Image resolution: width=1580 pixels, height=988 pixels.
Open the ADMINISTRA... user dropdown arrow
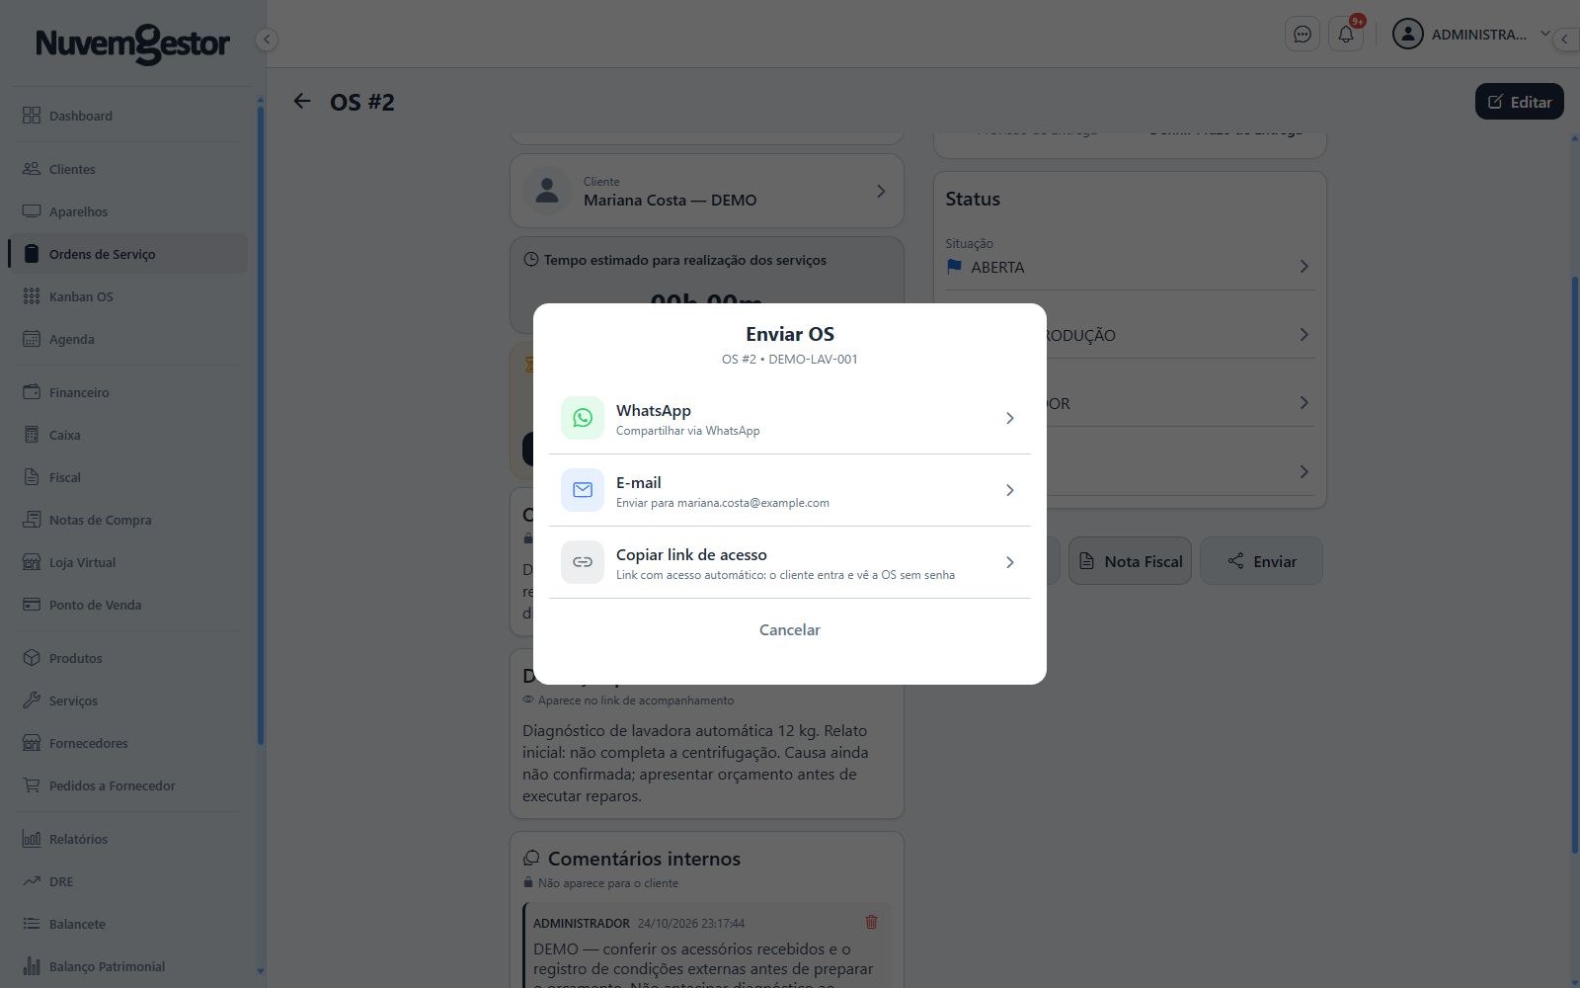tap(1545, 34)
